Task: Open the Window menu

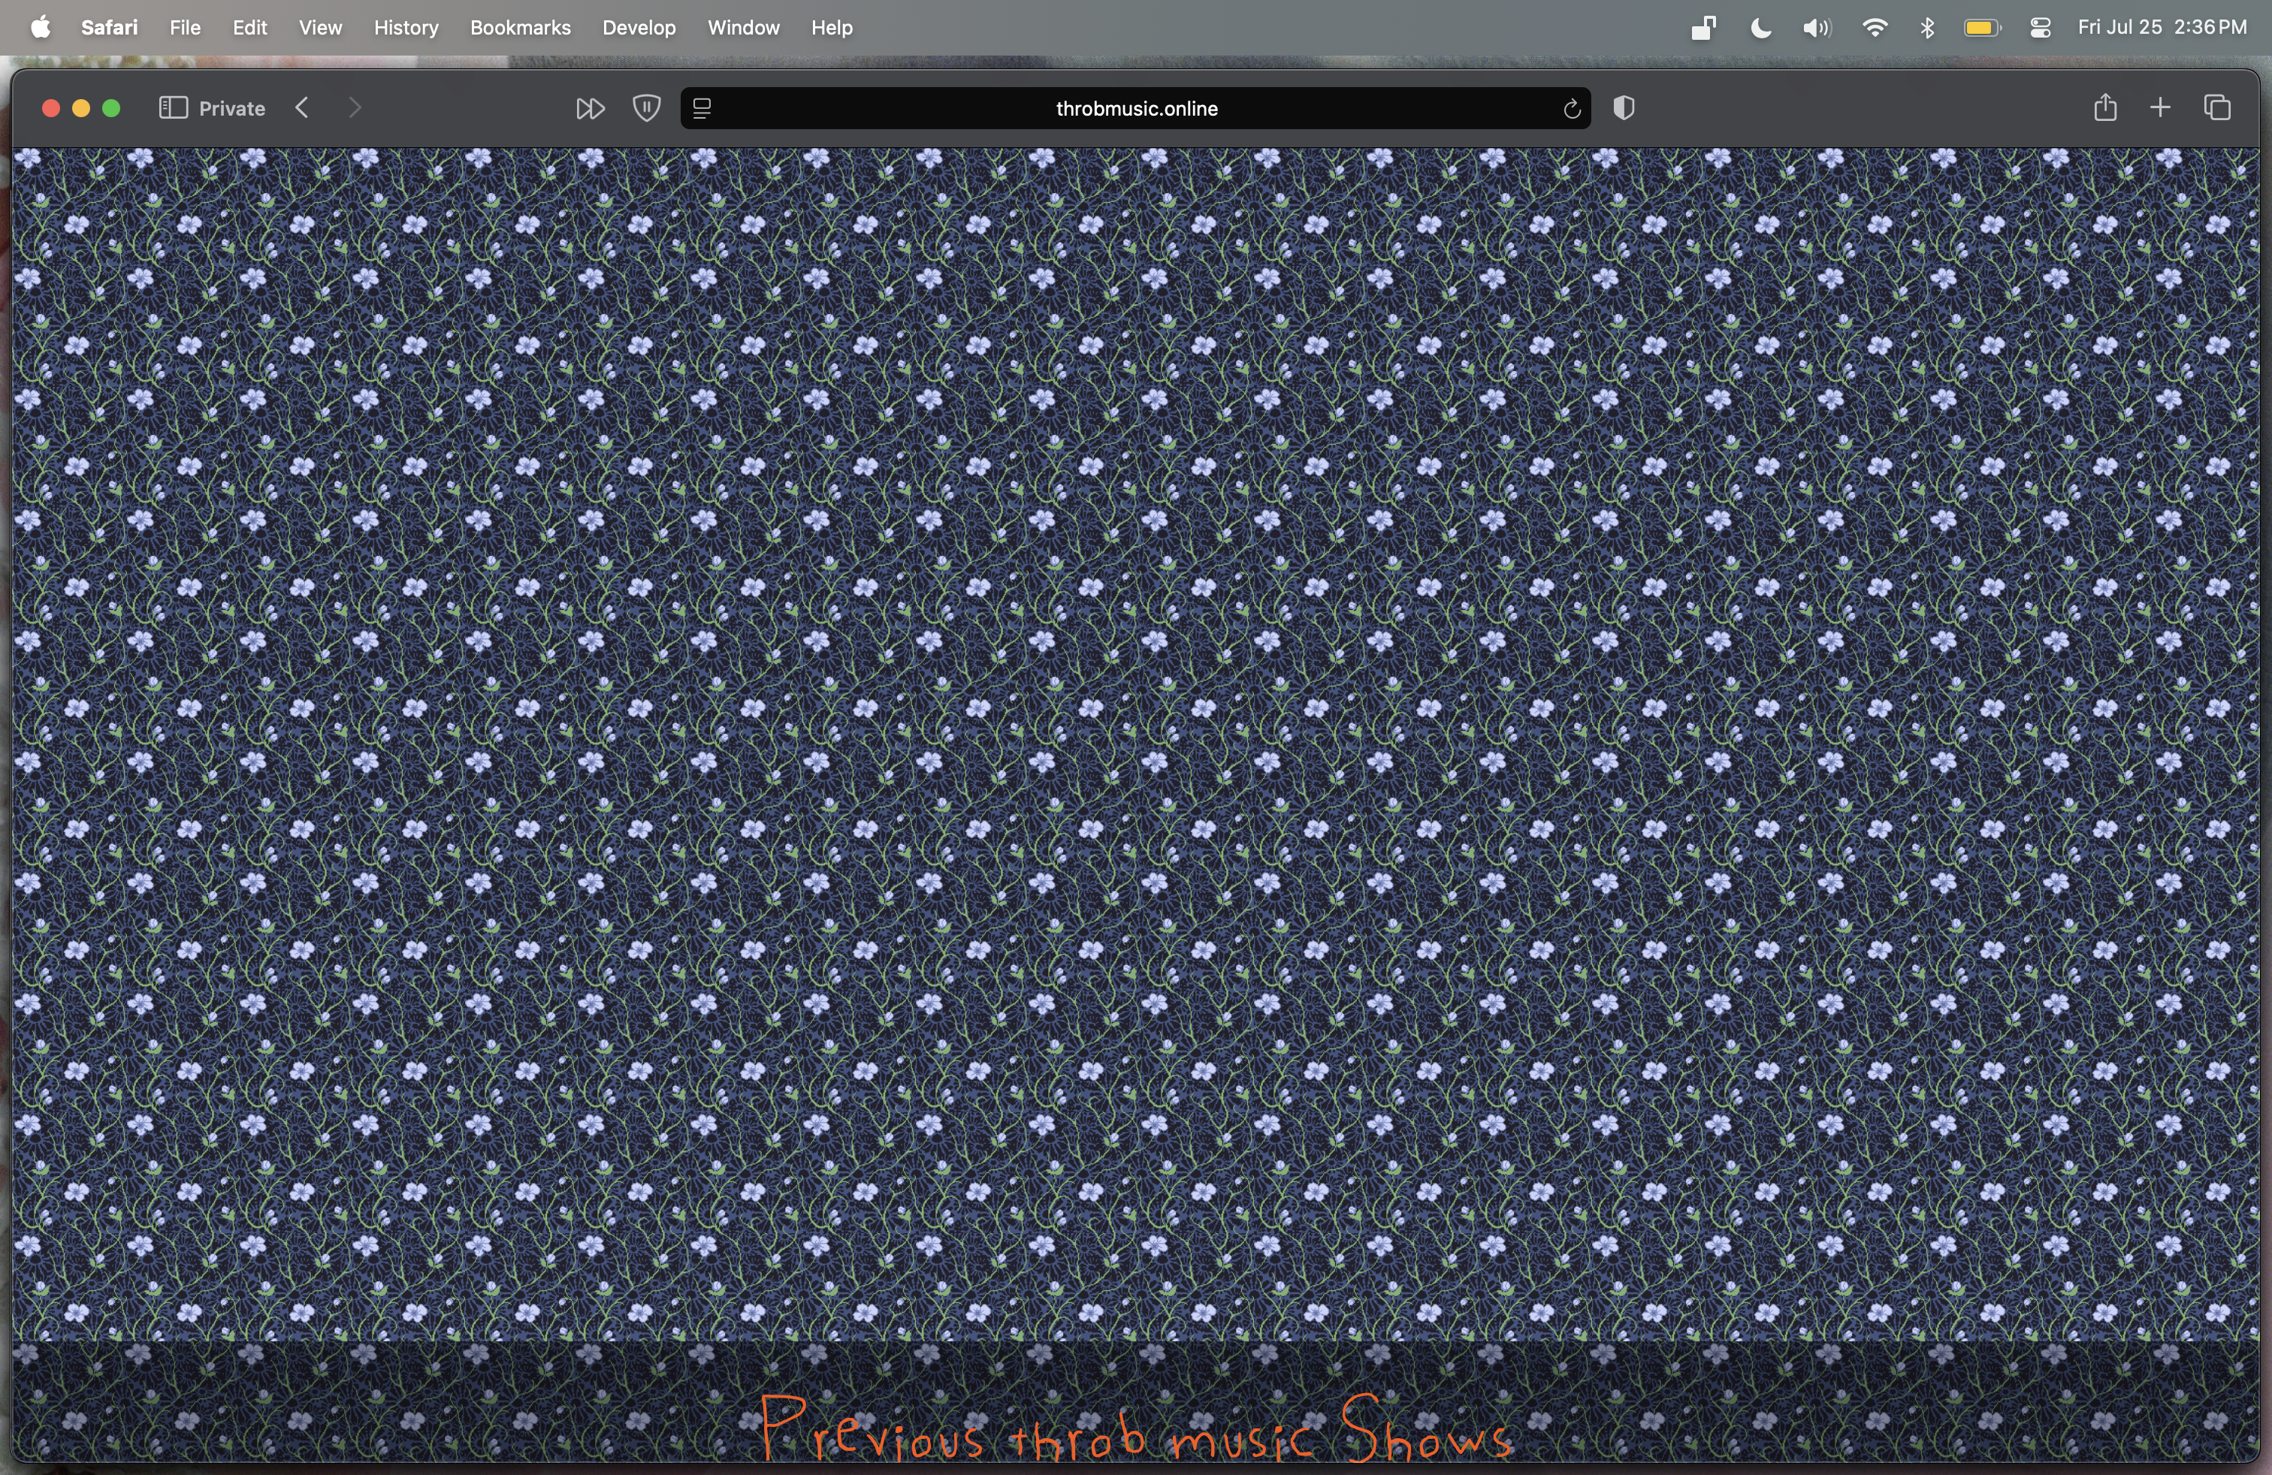Action: click(x=744, y=28)
